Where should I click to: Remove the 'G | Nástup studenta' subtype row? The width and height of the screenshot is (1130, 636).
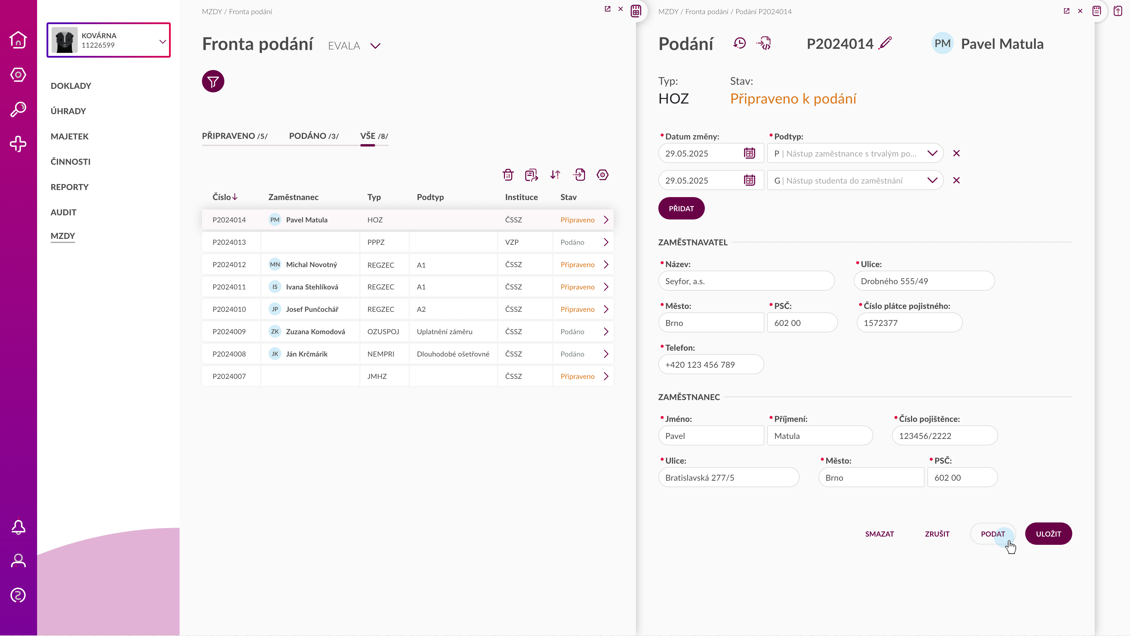click(957, 180)
